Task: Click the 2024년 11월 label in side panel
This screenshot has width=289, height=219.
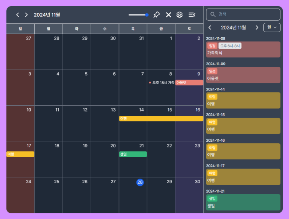Action: coord(233,28)
